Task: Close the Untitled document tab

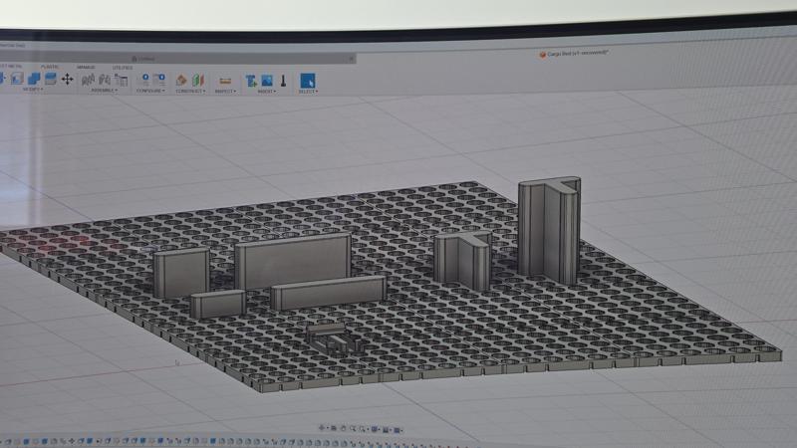Action: pyautogui.click(x=352, y=59)
